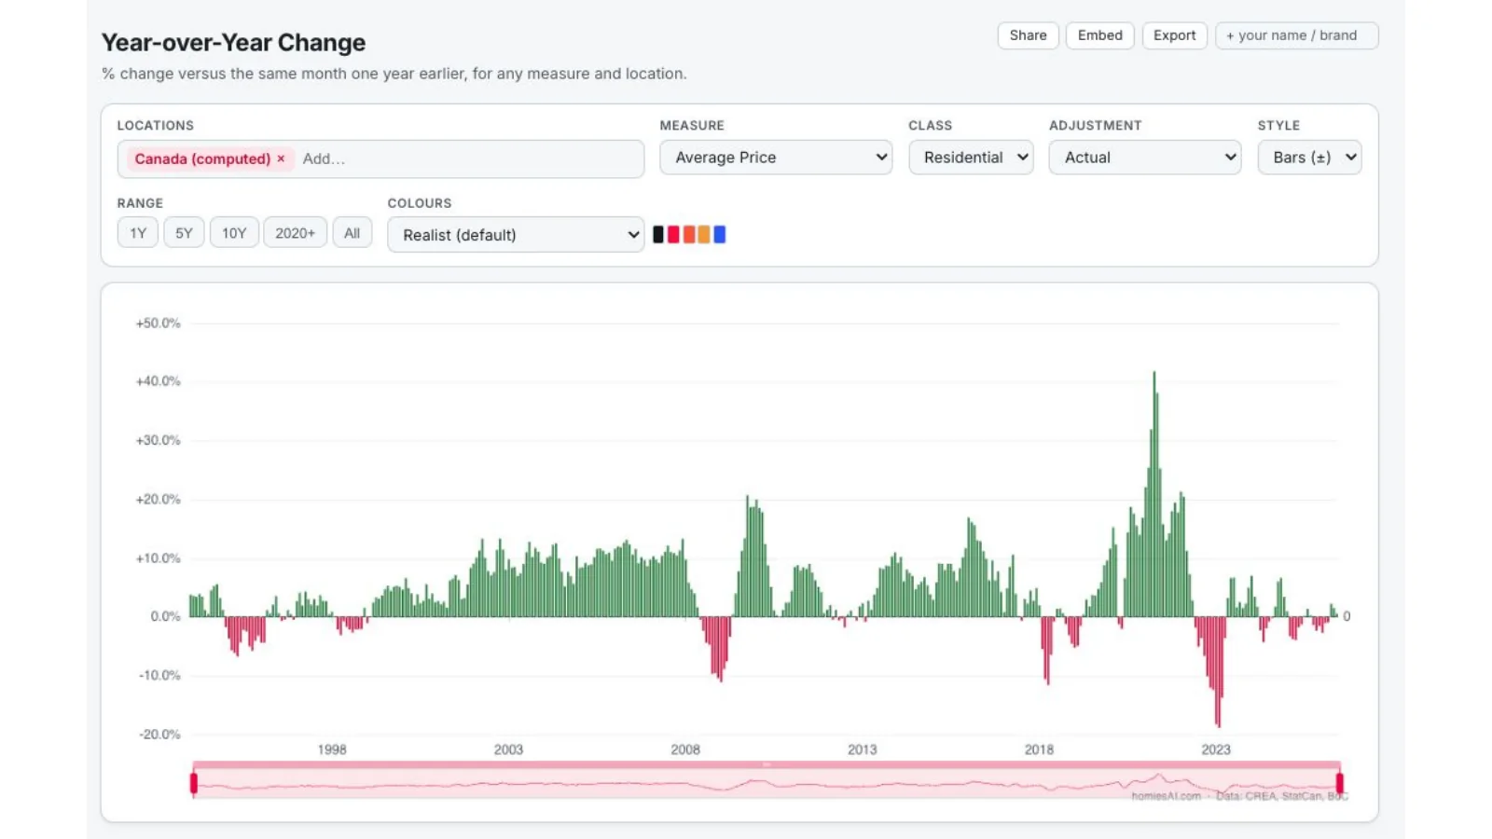Open the Adjustment dropdown showing Actual

click(x=1145, y=158)
